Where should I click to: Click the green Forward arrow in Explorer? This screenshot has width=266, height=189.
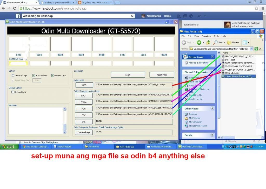[x=199, y=42]
